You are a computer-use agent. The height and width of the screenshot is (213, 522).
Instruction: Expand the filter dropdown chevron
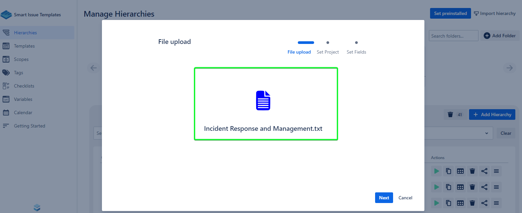(487, 133)
